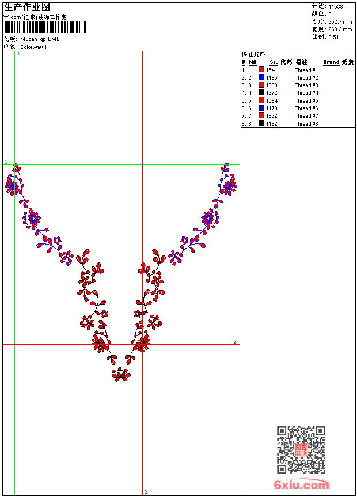Click the barcode under the Wilcom title

tap(45, 27)
